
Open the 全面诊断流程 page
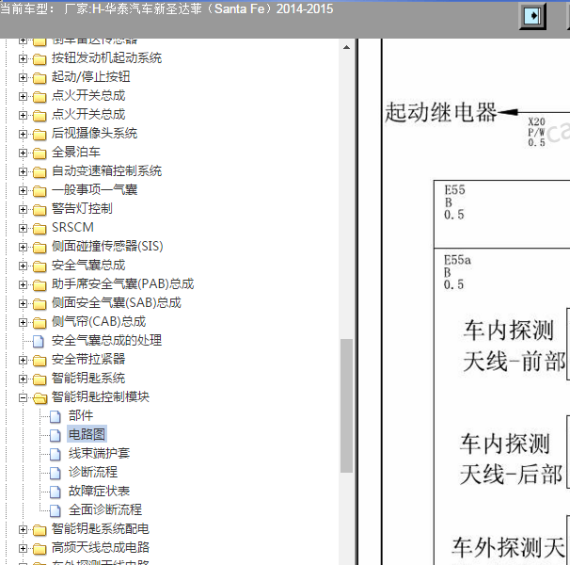pos(105,509)
